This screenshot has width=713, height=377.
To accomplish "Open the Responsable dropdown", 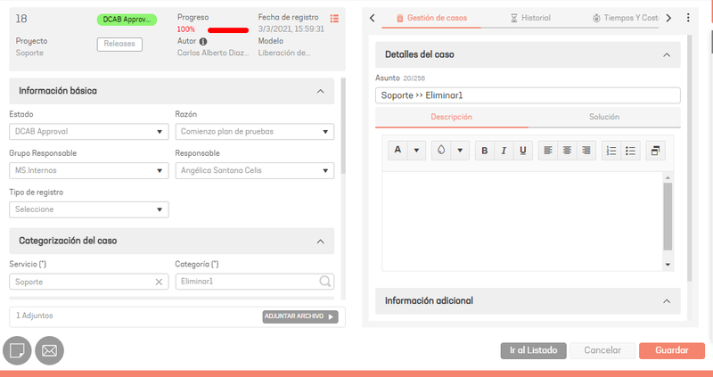I will [x=255, y=170].
